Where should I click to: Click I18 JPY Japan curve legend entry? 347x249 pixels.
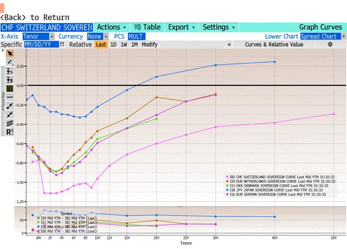pyautogui.click(x=274, y=190)
